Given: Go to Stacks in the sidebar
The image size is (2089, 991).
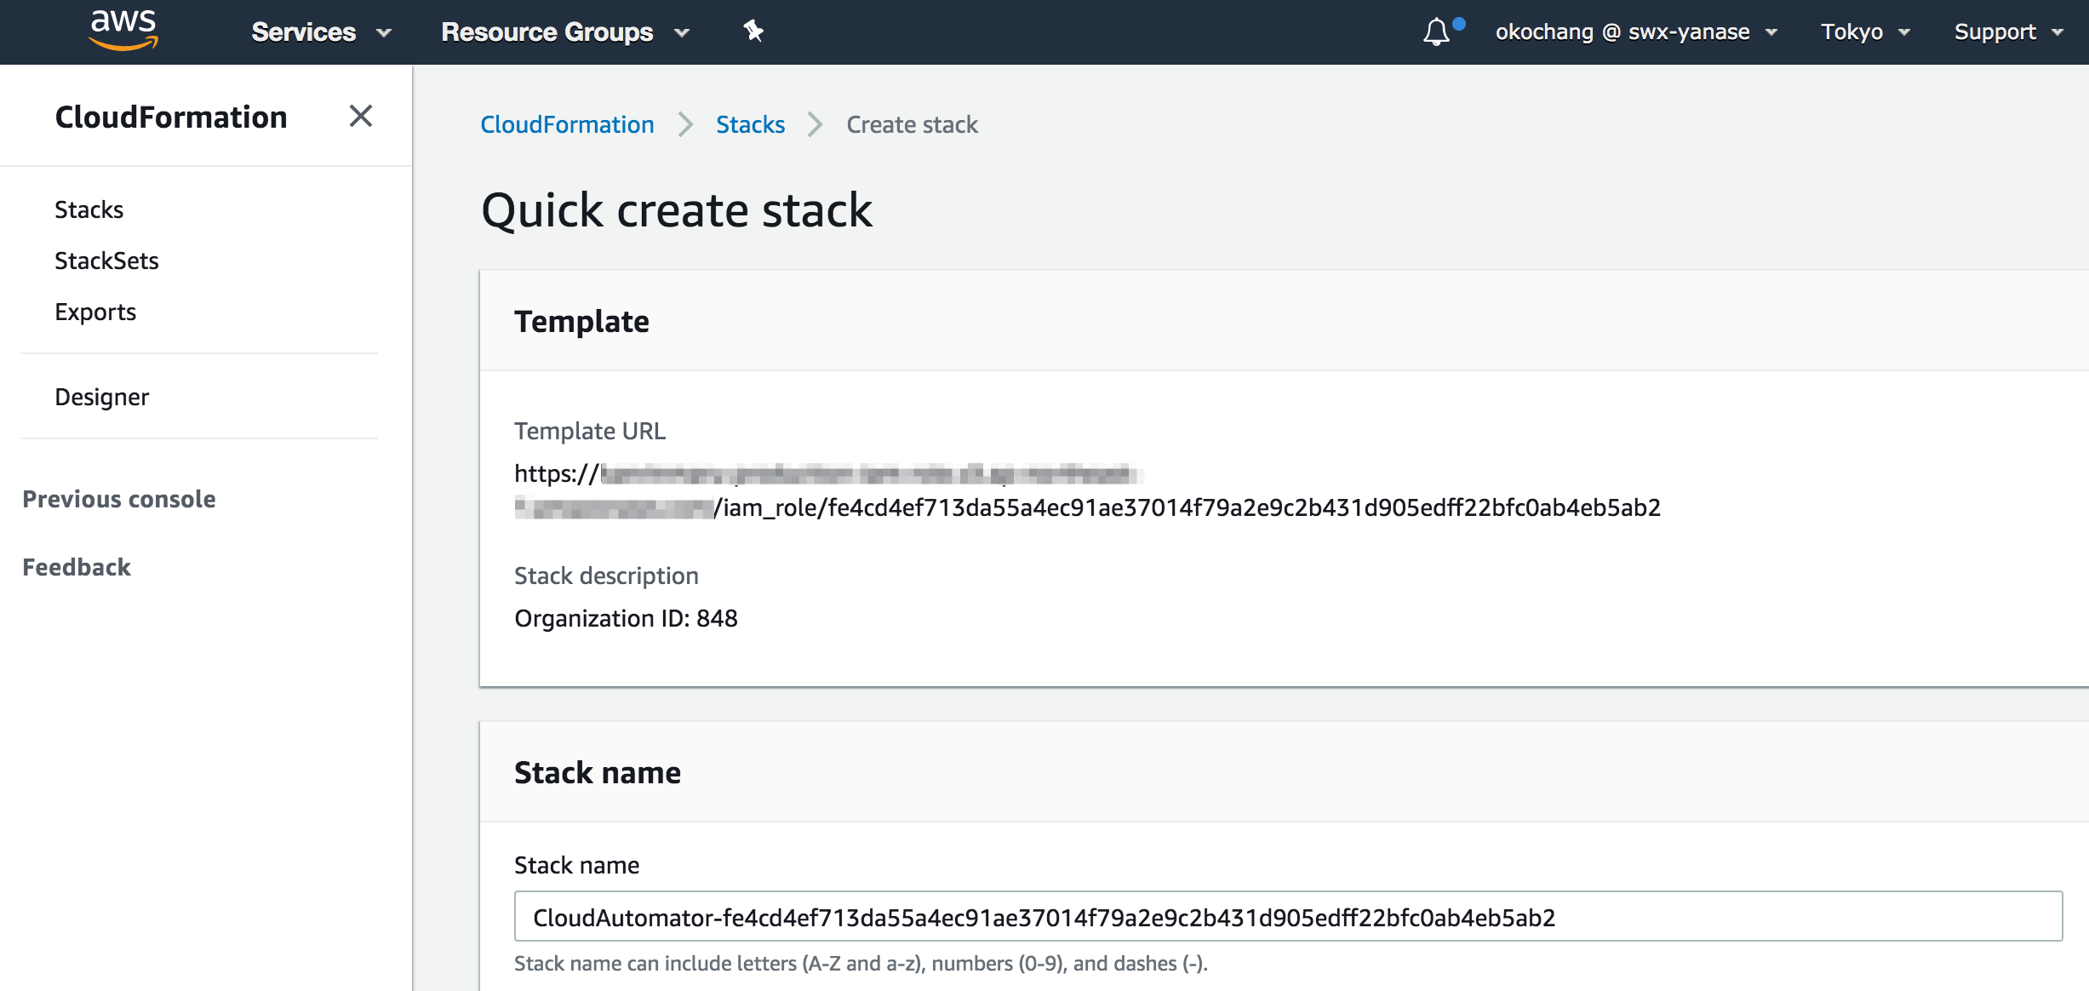Looking at the screenshot, I should [89, 209].
